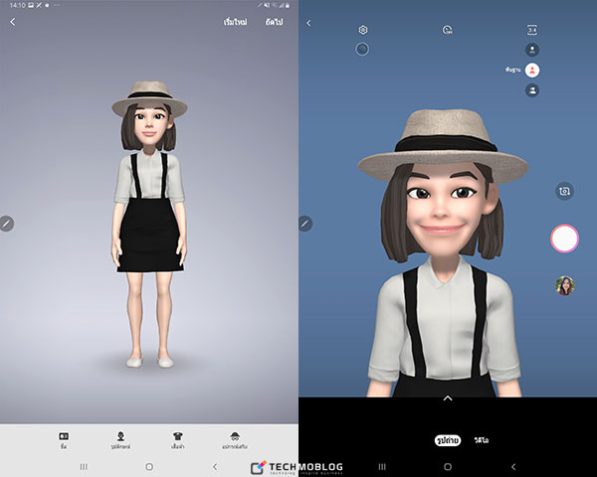Tap the switch camera icon

coord(564,191)
